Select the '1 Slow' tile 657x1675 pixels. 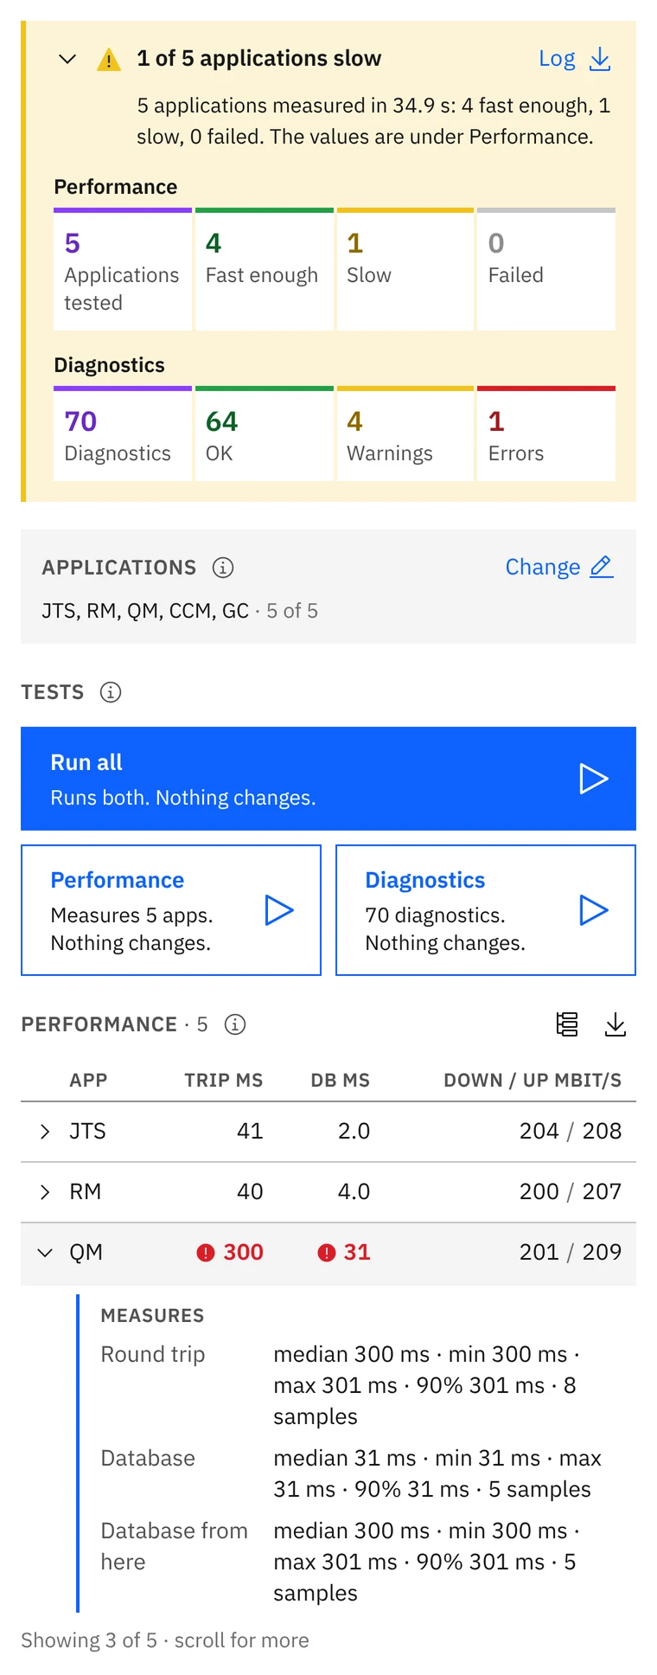(x=405, y=269)
